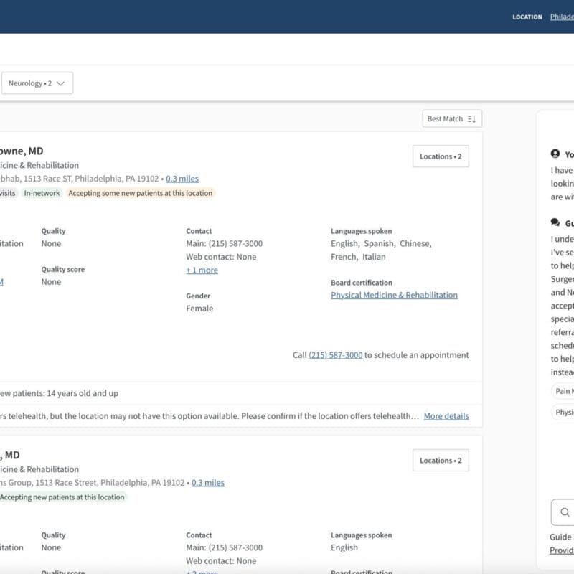Viewport: 574px width, 574px height.
Task: Click the search magnifier icon in chat box
Action: coord(565,512)
